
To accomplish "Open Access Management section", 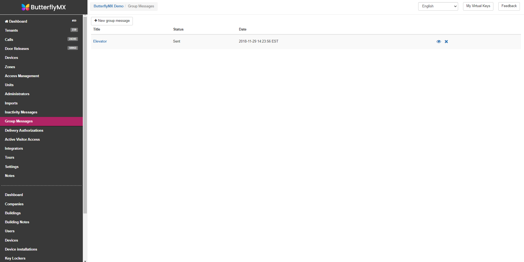I will pos(22,76).
